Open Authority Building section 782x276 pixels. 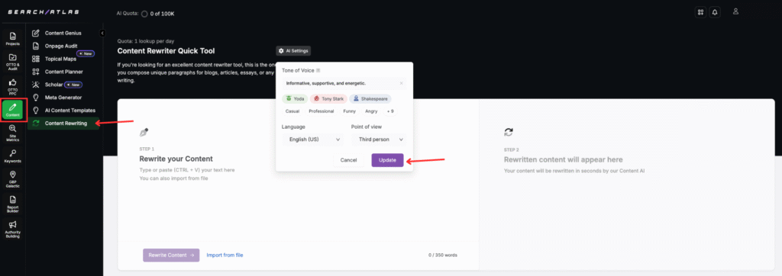coord(13,229)
